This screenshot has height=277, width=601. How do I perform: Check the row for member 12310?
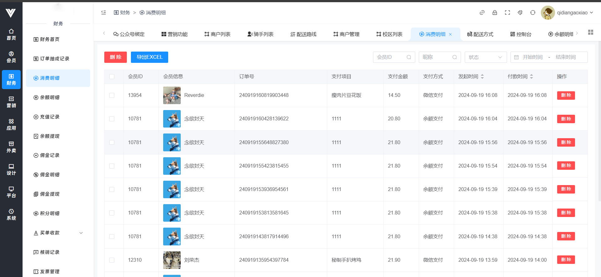coord(112,260)
